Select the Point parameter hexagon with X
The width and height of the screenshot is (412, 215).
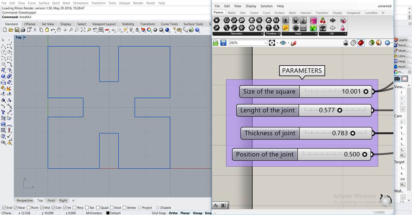pyautogui.click(x=216, y=20)
